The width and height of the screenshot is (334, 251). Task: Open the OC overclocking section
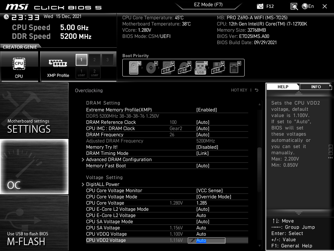click(x=34, y=166)
